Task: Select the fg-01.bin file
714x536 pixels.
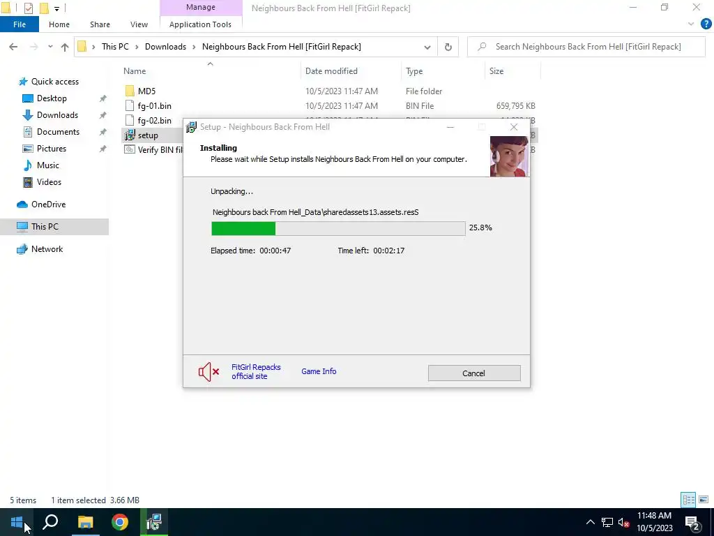Action: (154, 106)
